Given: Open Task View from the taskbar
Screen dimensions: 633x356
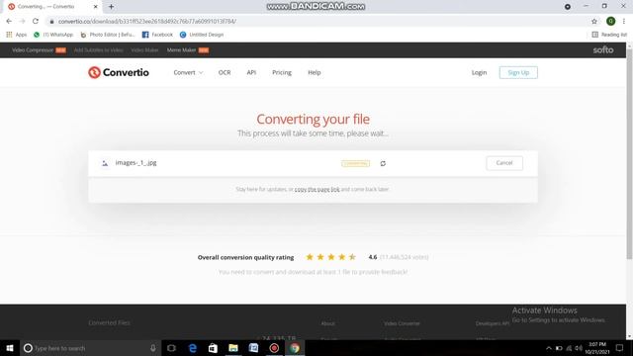Looking at the screenshot, I should pos(171,348).
